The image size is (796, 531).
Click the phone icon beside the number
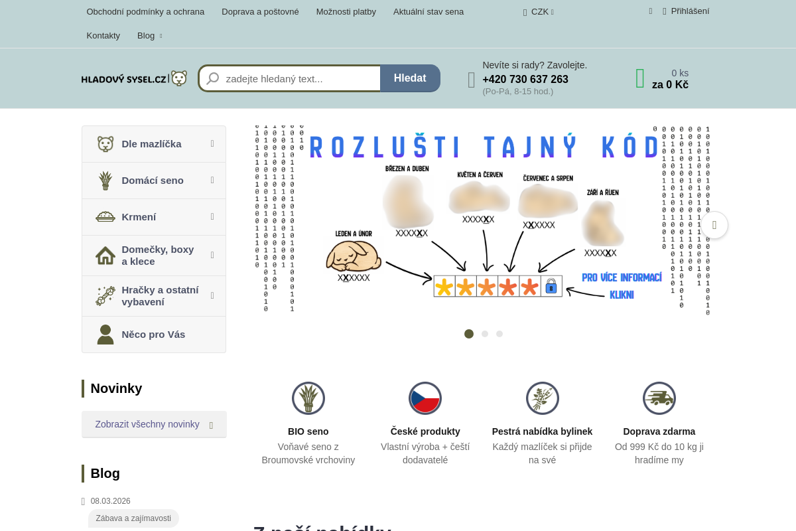(472, 80)
